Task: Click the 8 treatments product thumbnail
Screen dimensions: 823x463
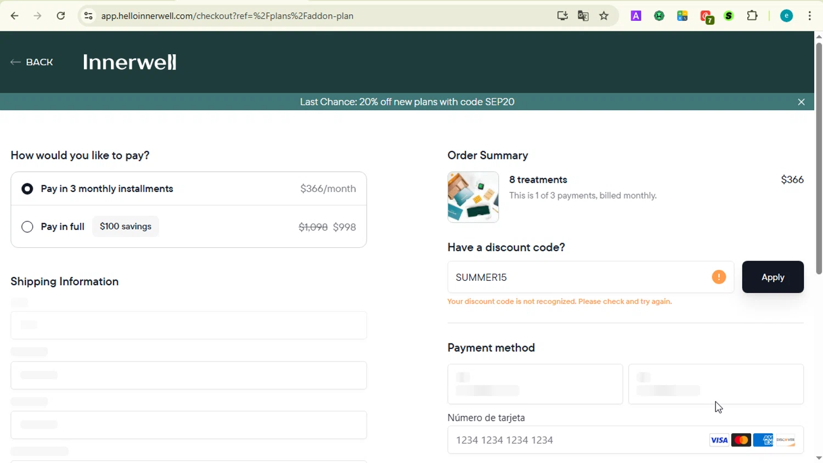Action: point(473,197)
